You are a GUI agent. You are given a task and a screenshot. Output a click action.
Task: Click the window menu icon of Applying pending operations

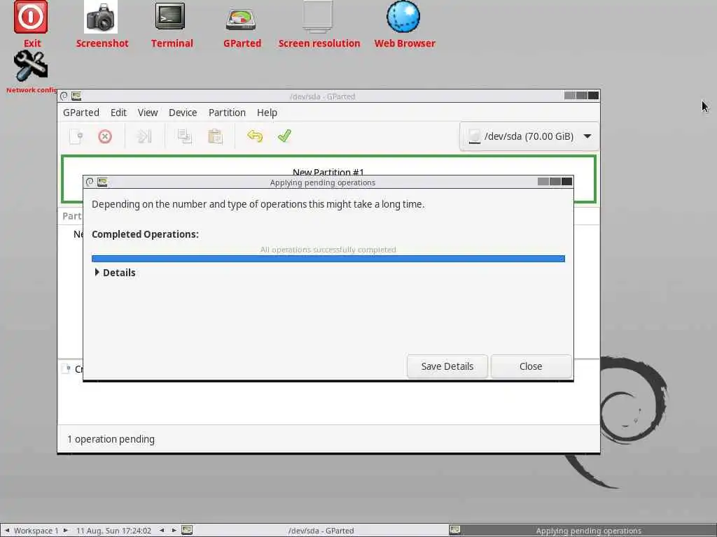tap(90, 182)
